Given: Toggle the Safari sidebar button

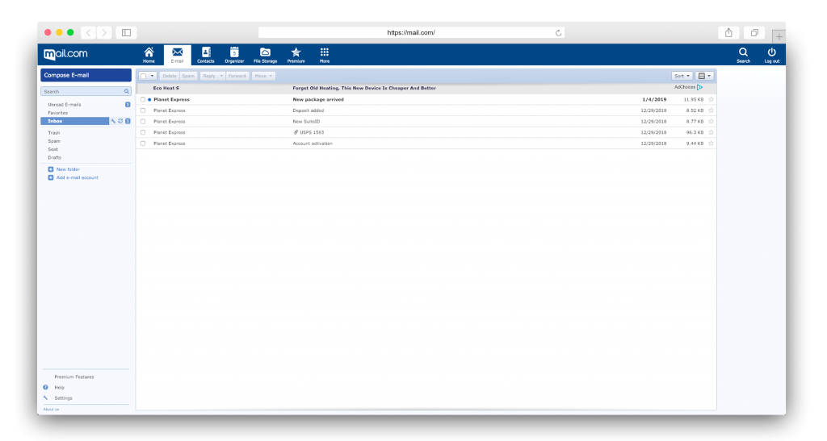Looking at the screenshot, I should [x=127, y=32].
